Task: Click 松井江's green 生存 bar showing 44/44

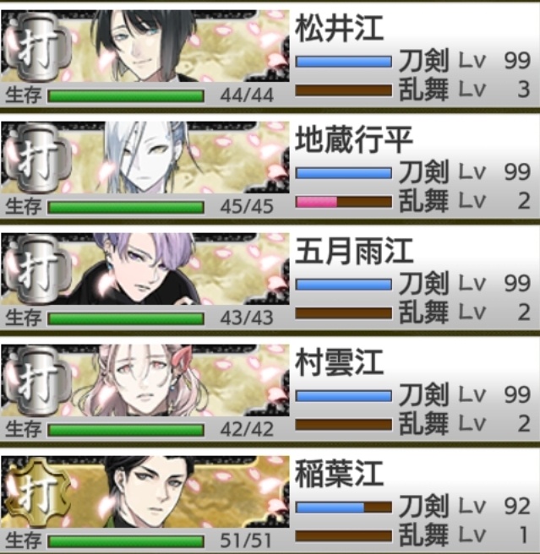Action: coord(126,96)
